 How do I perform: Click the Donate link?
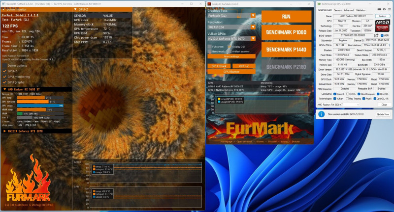295,142
